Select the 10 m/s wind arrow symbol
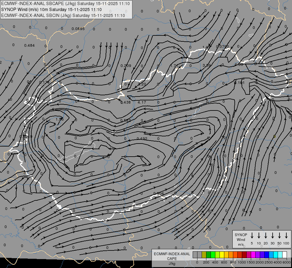The width and height of the screenshot is (292, 268). [x=259, y=235]
